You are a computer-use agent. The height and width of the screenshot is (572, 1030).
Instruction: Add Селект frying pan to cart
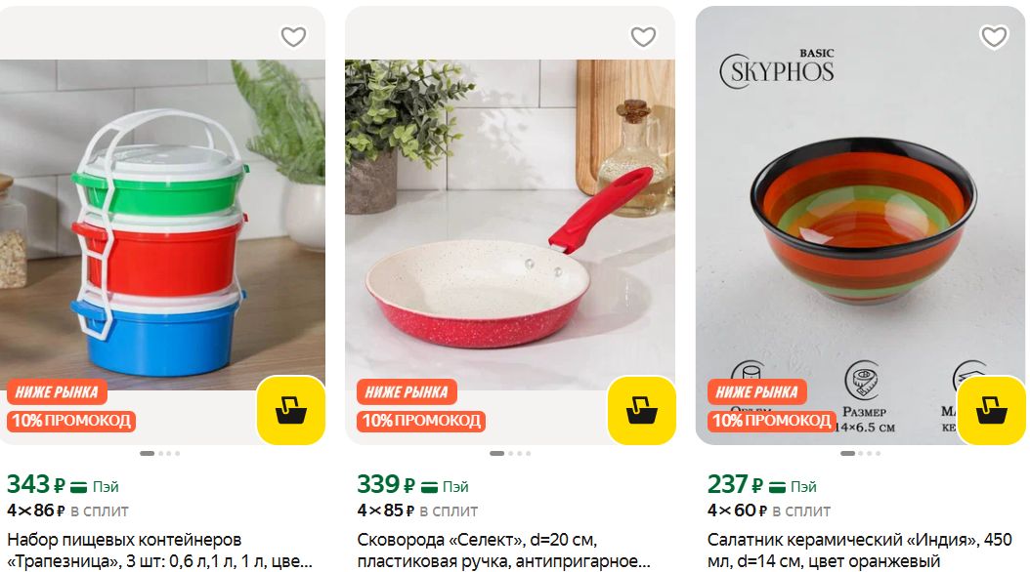point(642,411)
